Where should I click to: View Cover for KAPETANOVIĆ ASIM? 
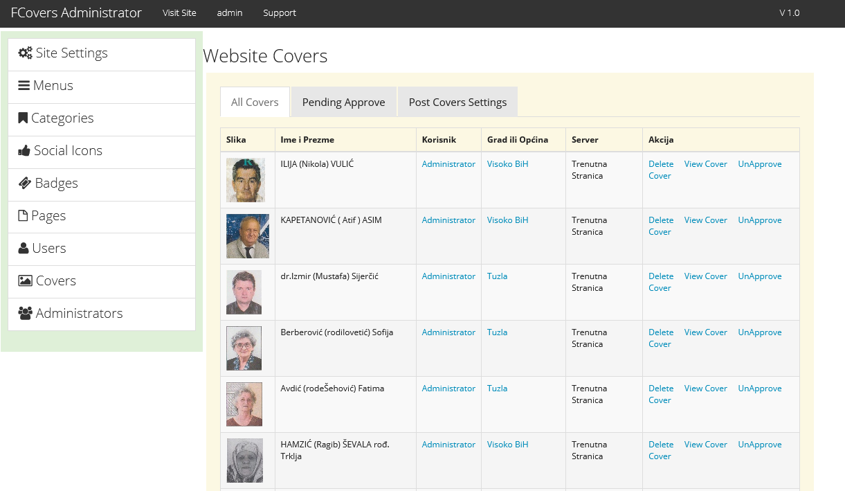point(706,220)
